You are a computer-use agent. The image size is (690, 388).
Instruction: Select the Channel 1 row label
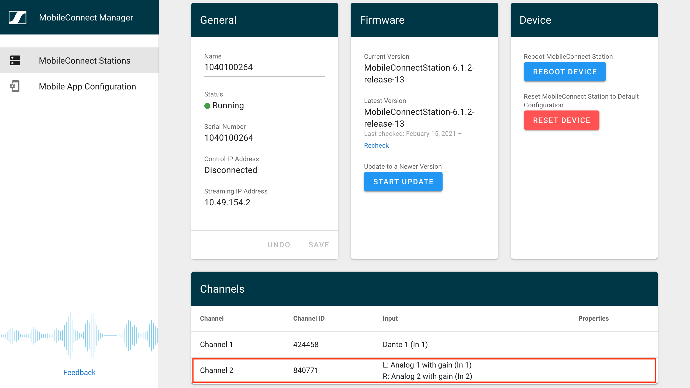point(216,344)
